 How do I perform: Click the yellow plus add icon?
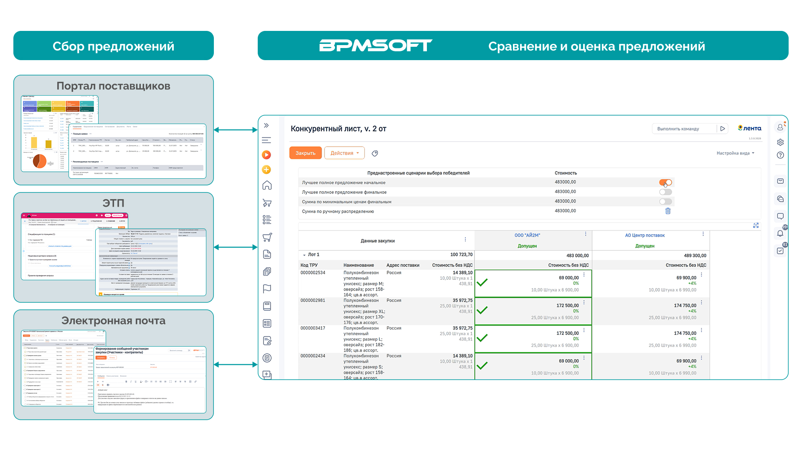click(x=266, y=170)
